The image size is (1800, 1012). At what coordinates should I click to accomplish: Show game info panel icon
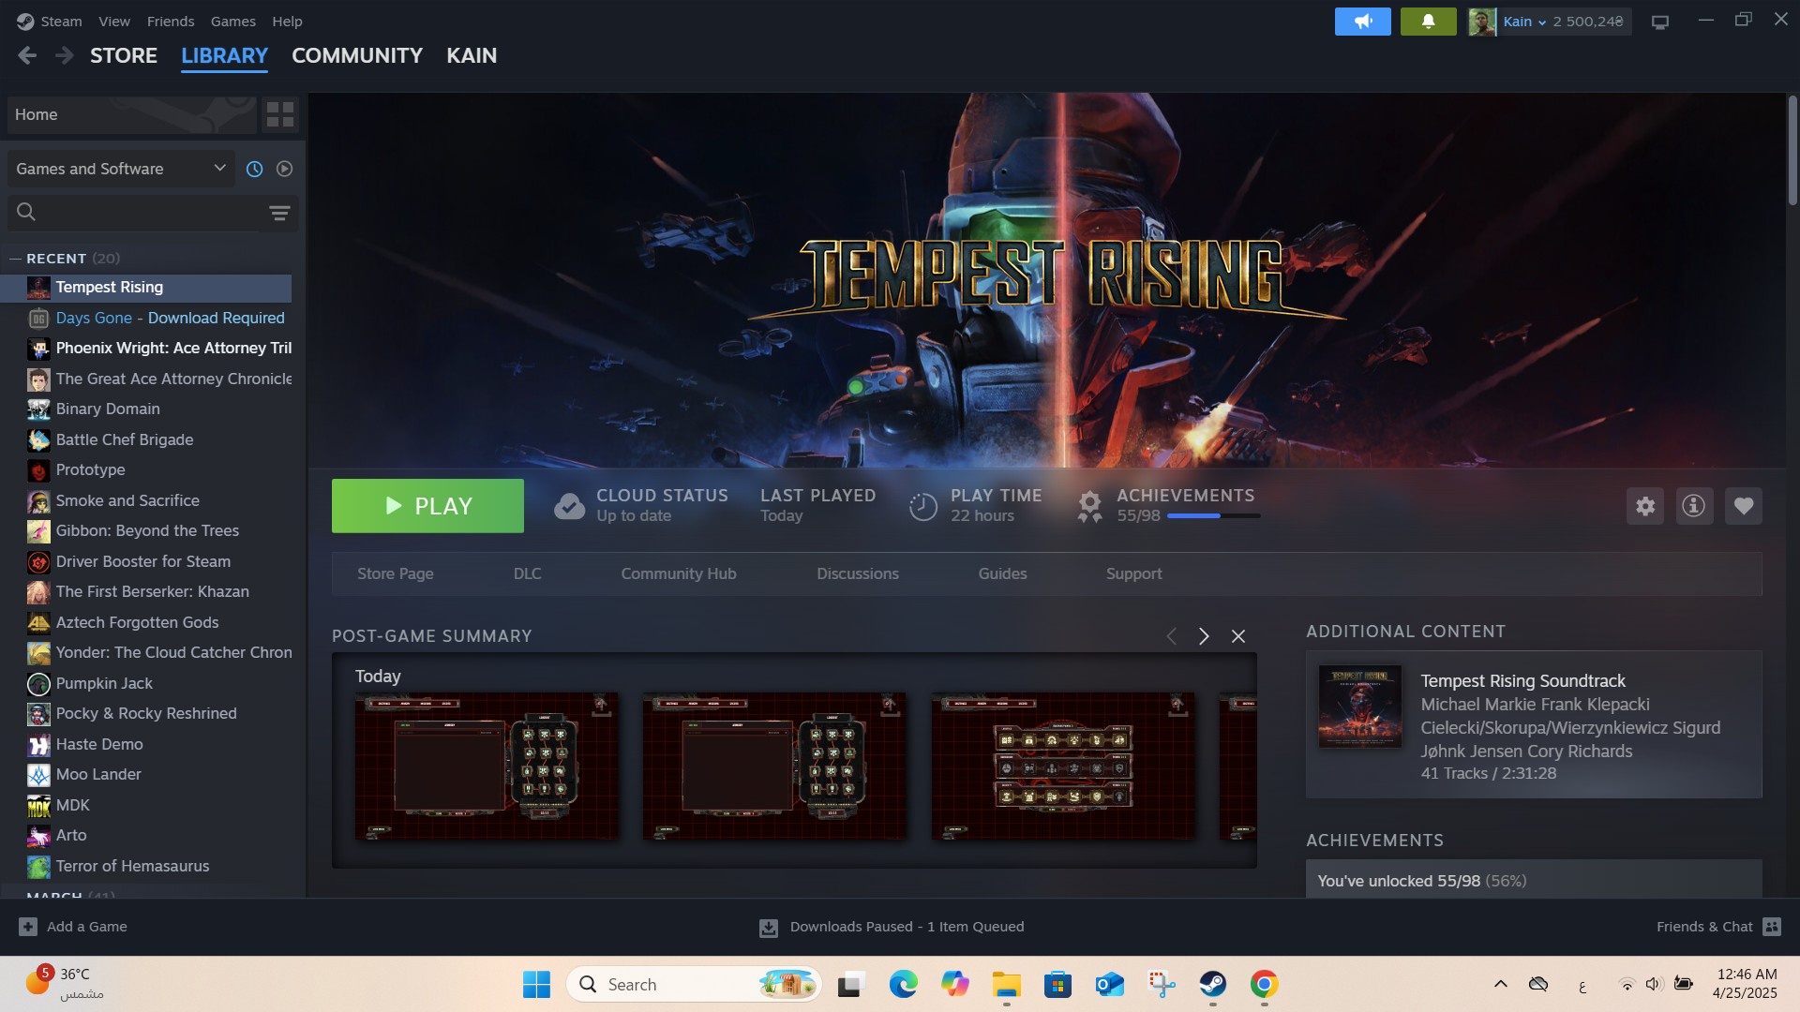(x=1694, y=506)
